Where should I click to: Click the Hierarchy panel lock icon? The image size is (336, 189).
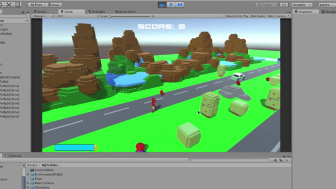(x=23, y=12)
